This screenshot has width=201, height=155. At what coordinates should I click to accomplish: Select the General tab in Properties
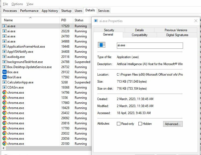(108, 34)
